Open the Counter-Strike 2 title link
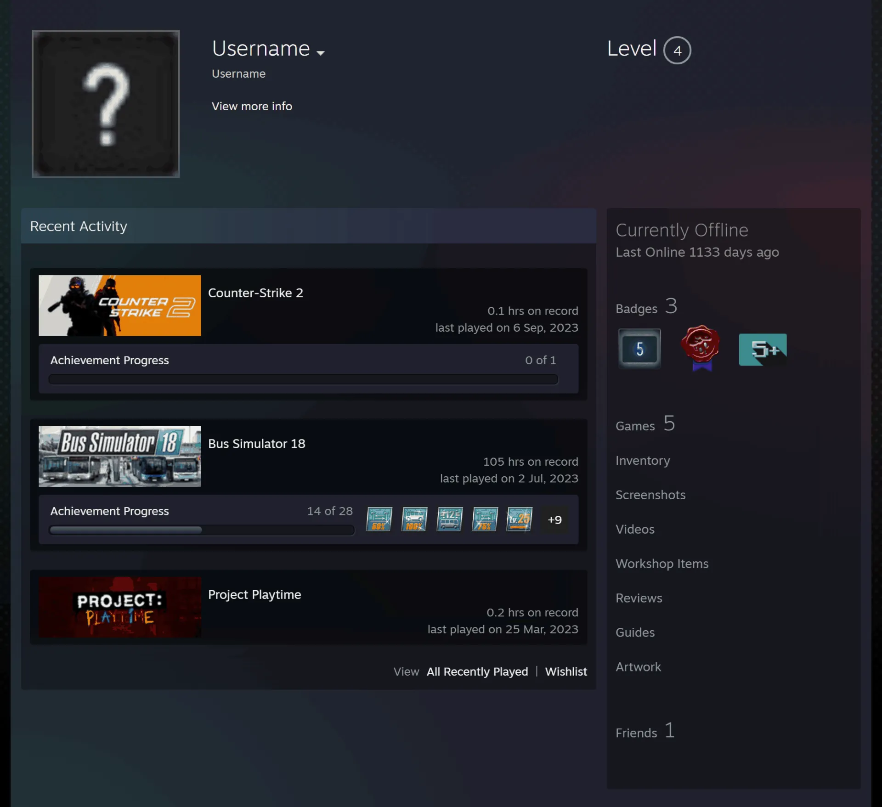Image resolution: width=882 pixels, height=807 pixels. [x=255, y=293]
